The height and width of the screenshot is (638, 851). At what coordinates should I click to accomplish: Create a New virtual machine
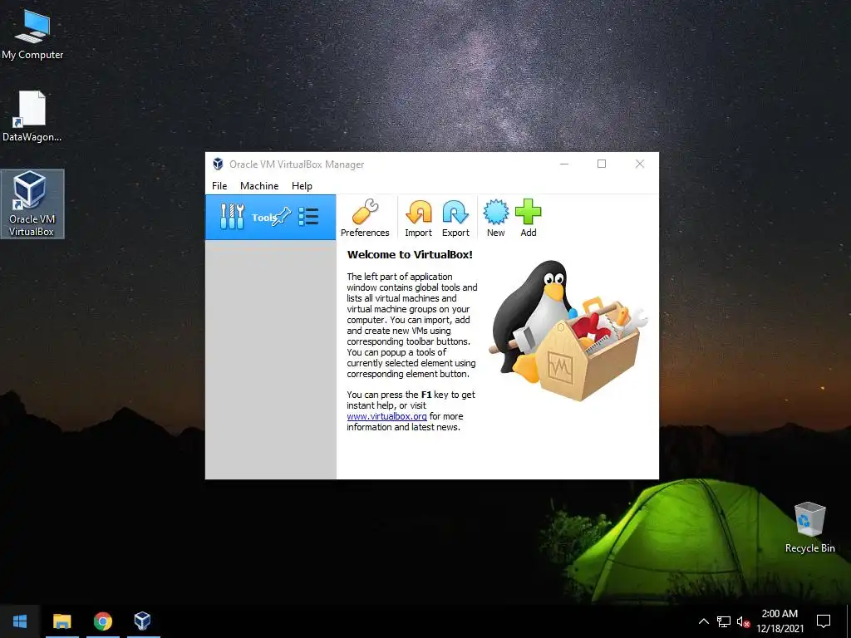click(495, 218)
